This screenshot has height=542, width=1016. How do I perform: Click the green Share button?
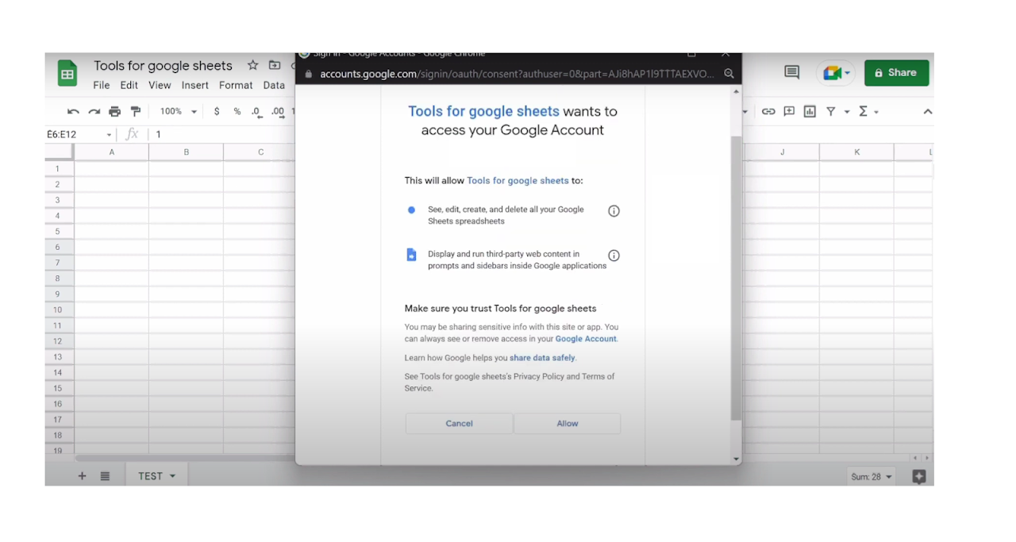tap(896, 73)
